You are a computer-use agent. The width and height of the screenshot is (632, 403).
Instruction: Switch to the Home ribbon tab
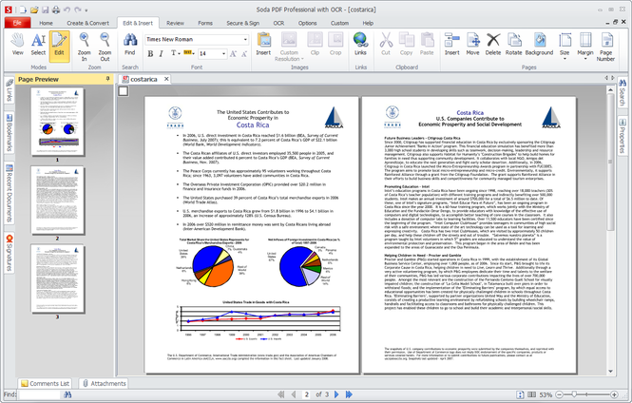46,23
